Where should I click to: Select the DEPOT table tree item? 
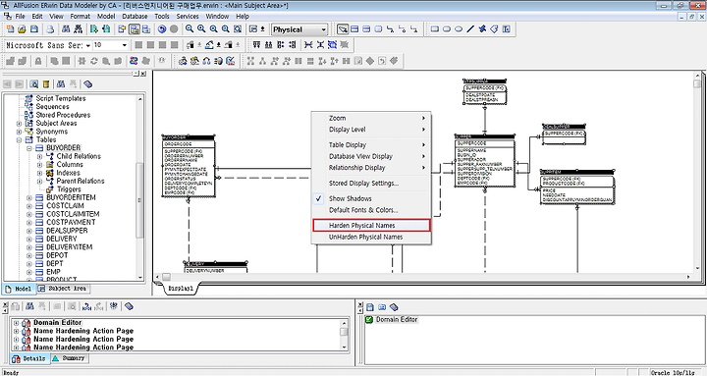coord(57,255)
